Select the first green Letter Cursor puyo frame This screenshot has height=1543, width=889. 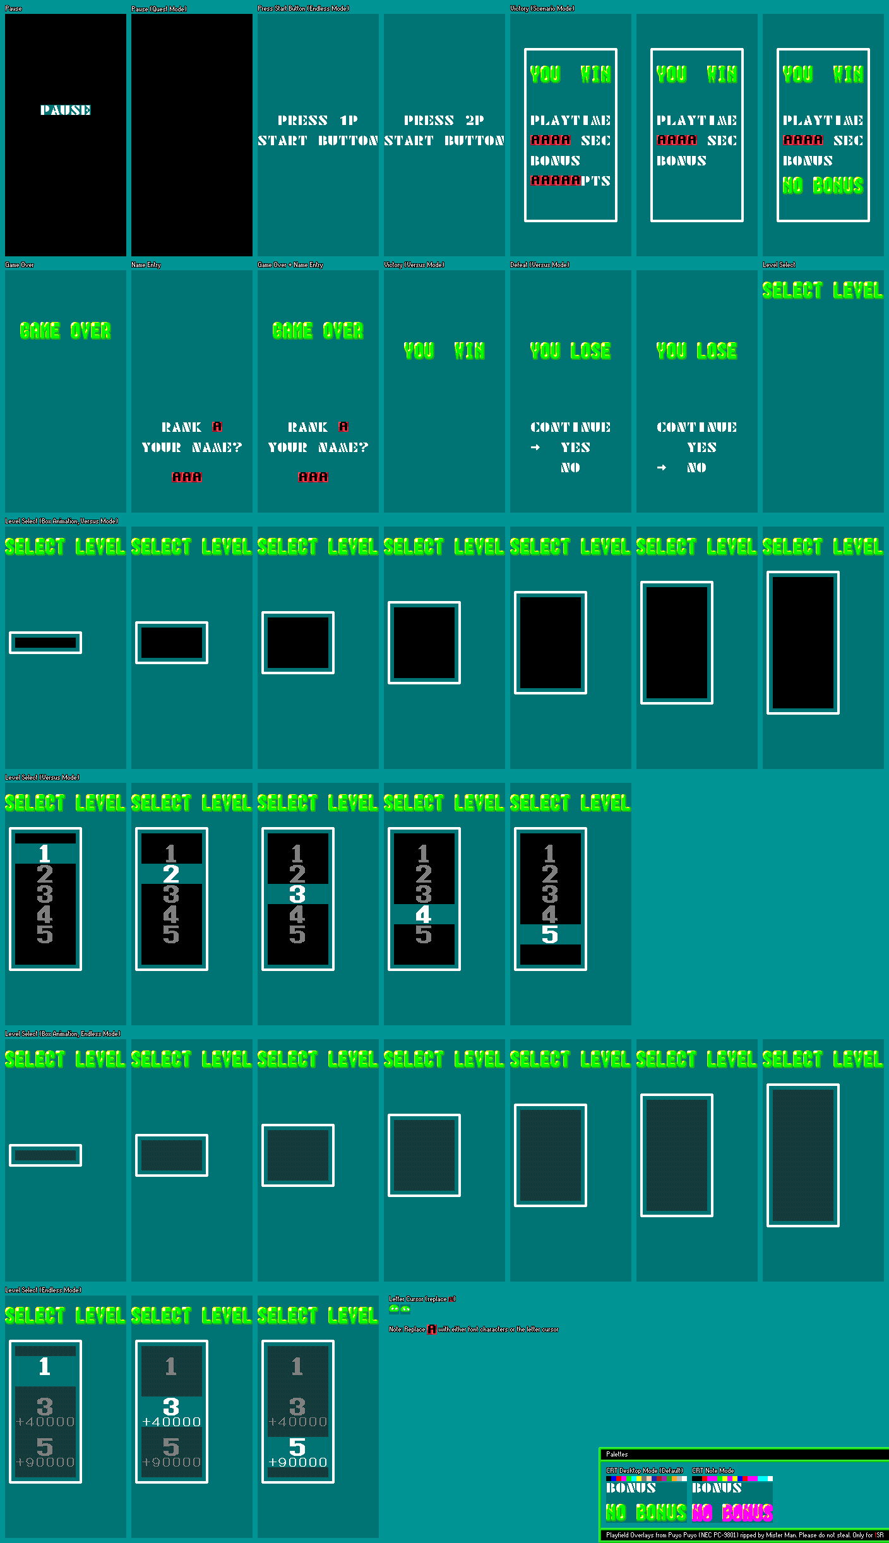pos(394,1309)
